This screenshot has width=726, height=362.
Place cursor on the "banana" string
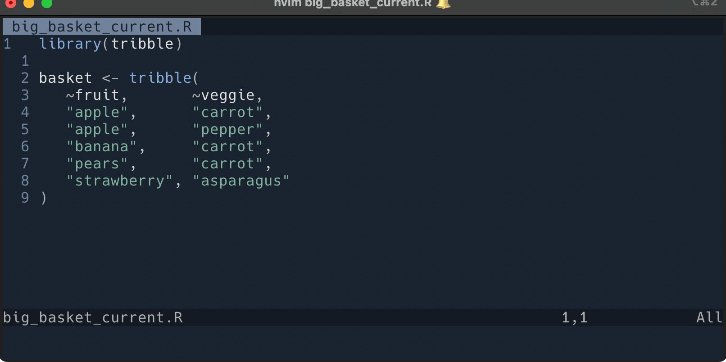101,146
